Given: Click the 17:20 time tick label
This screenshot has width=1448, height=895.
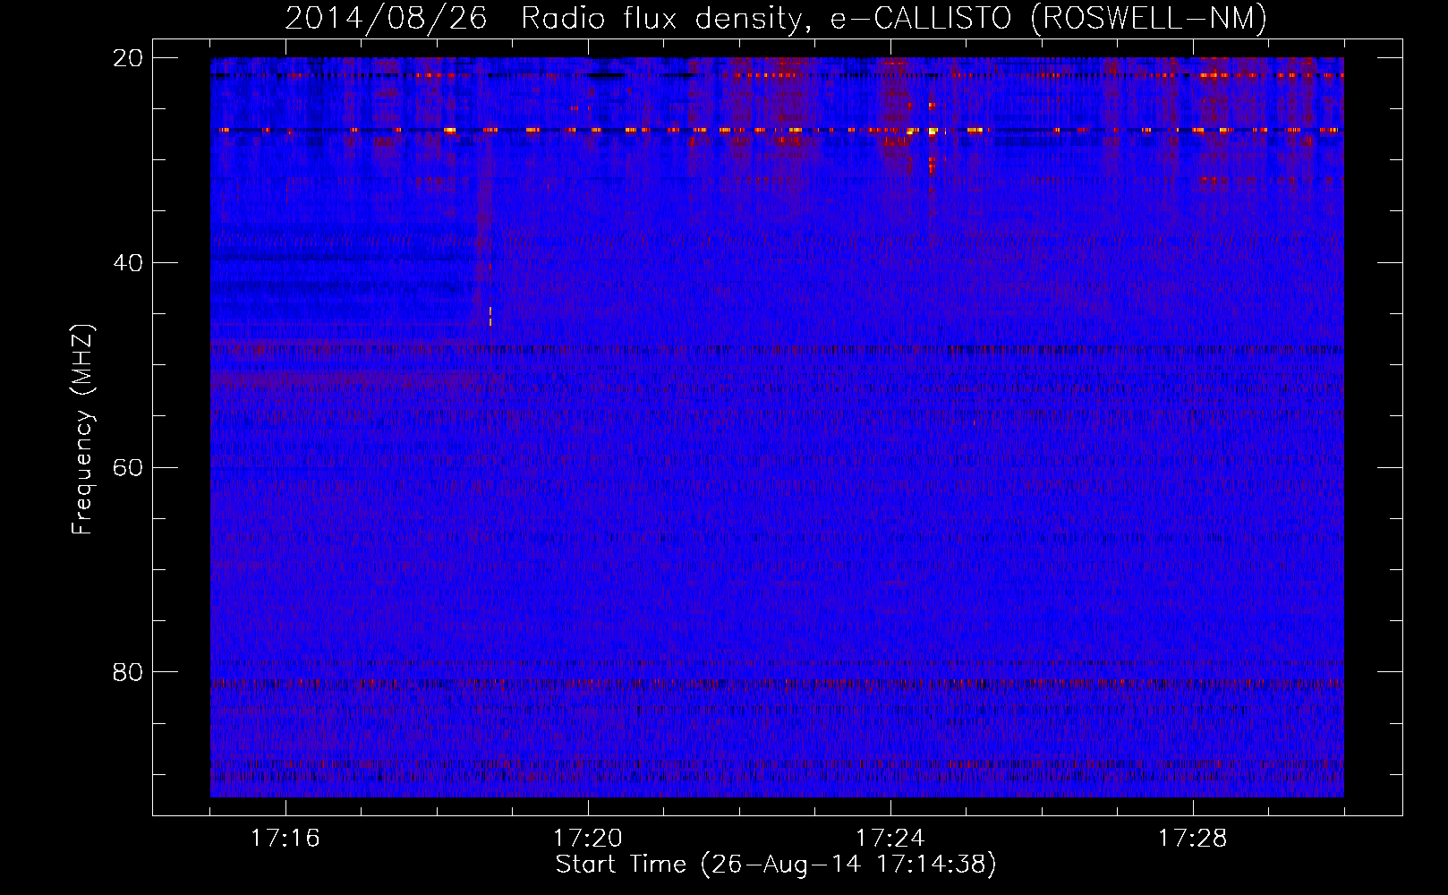Looking at the screenshot, I should (587, 839).
